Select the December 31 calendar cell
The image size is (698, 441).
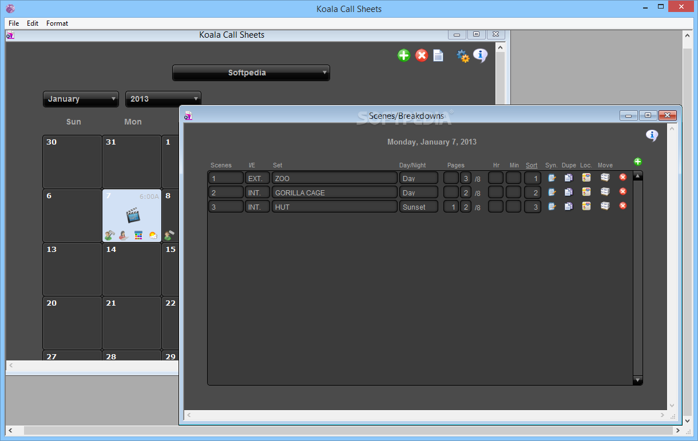click(x=132, y=162)
